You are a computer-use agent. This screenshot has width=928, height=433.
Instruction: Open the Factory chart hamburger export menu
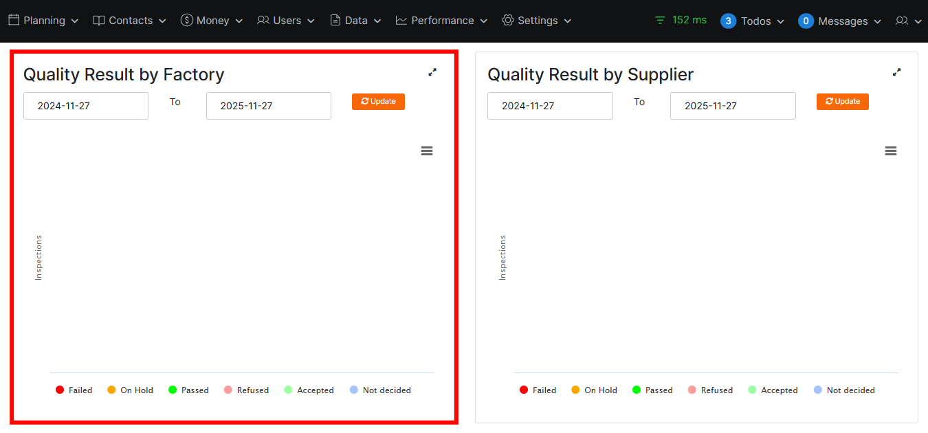[x=427, y=151]
